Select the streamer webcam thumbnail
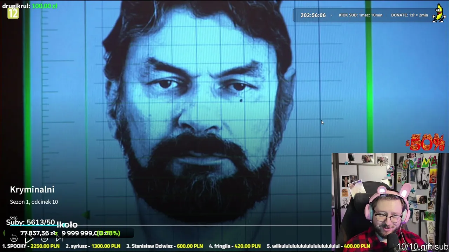 pos(390,202)
